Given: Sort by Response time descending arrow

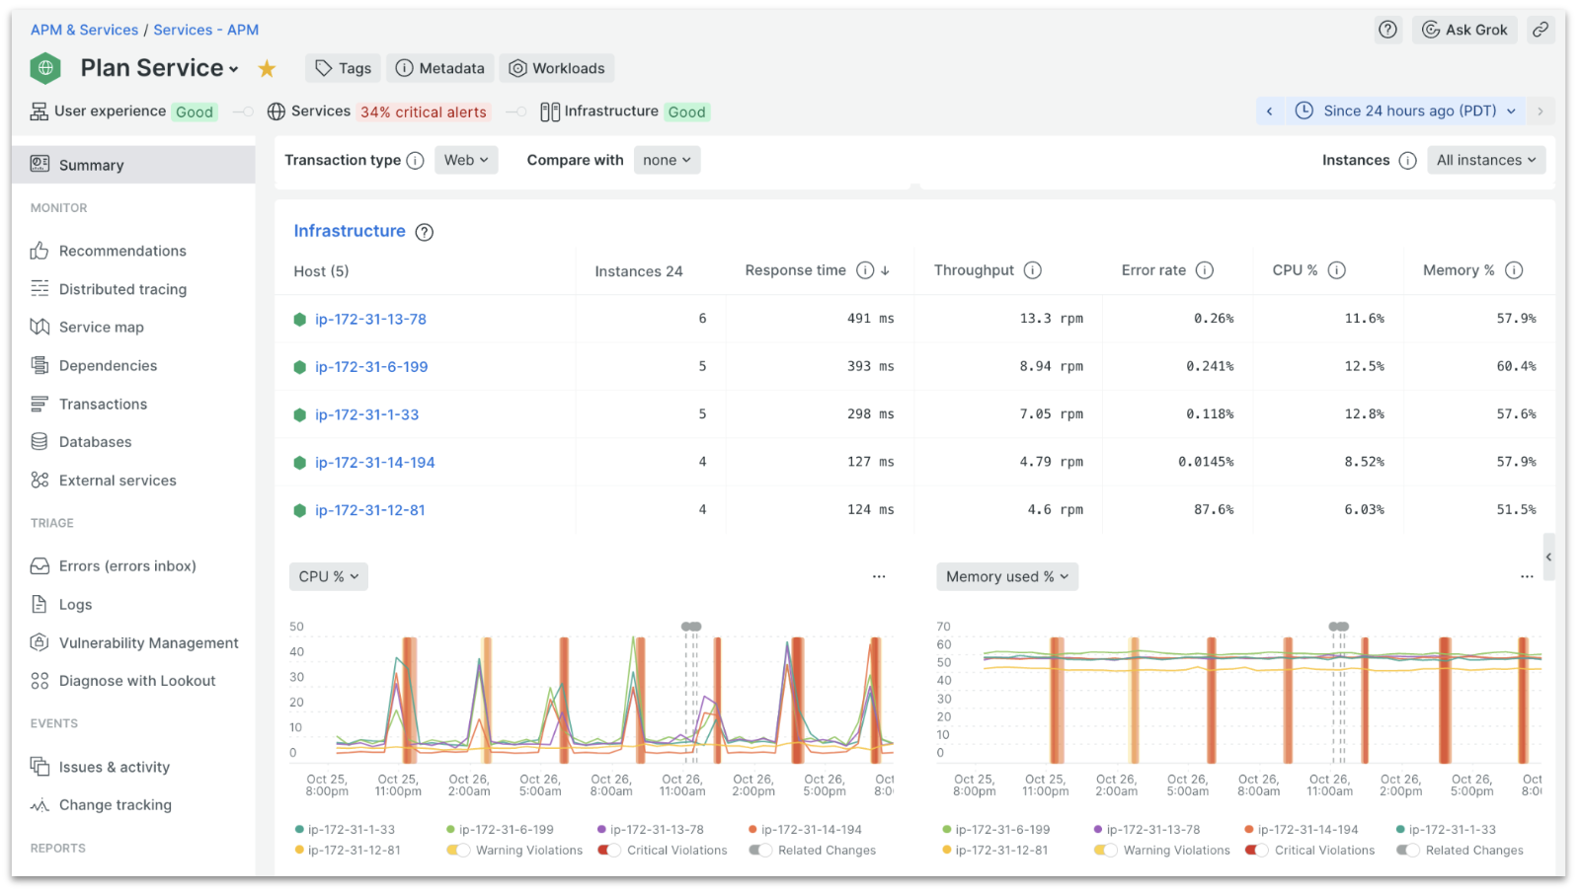Looking at the screenshot, I should 885,270.
